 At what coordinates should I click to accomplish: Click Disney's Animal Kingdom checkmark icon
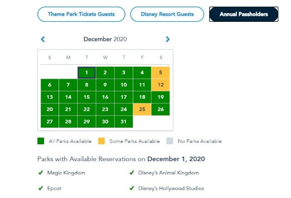point(132,173)
